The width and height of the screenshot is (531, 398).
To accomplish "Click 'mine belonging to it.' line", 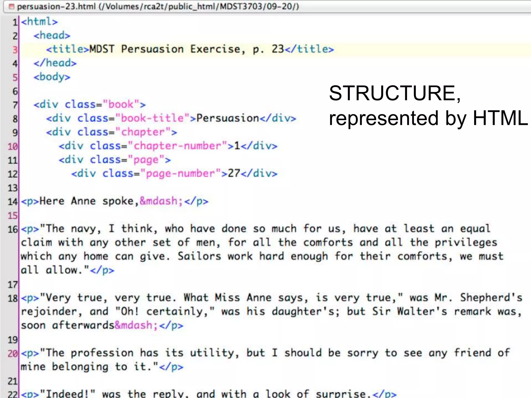I will click(x=102, y=367).
